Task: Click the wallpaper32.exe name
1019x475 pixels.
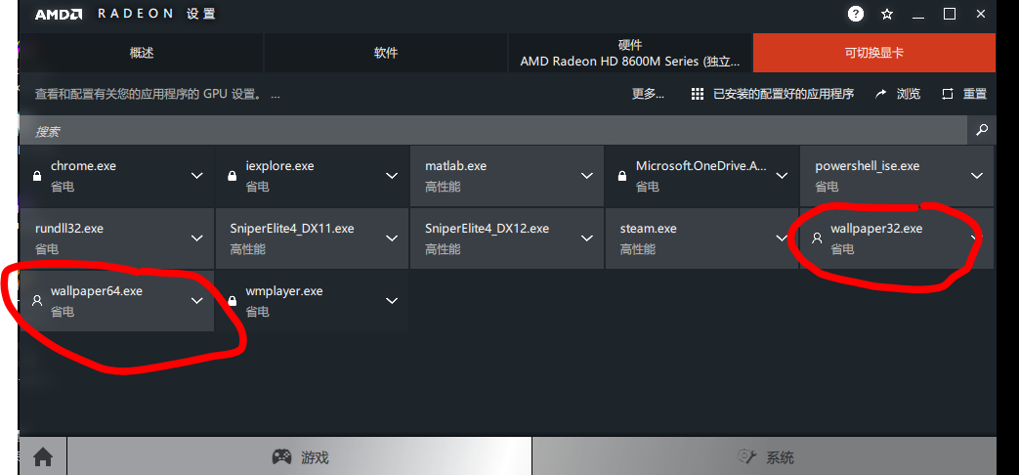Action: [x=876, y=229]
